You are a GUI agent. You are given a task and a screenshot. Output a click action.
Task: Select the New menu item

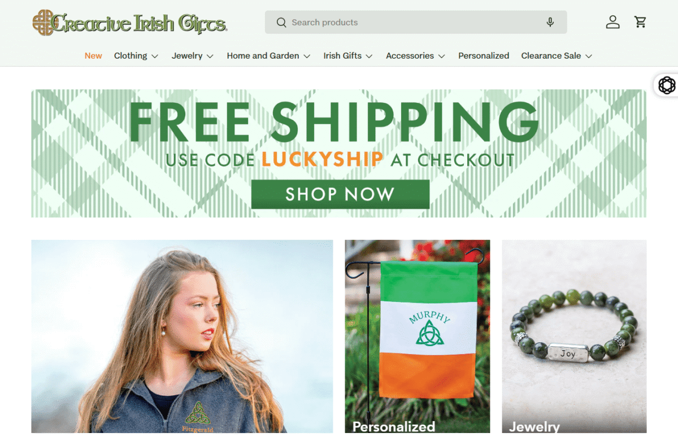pos(93,56)
